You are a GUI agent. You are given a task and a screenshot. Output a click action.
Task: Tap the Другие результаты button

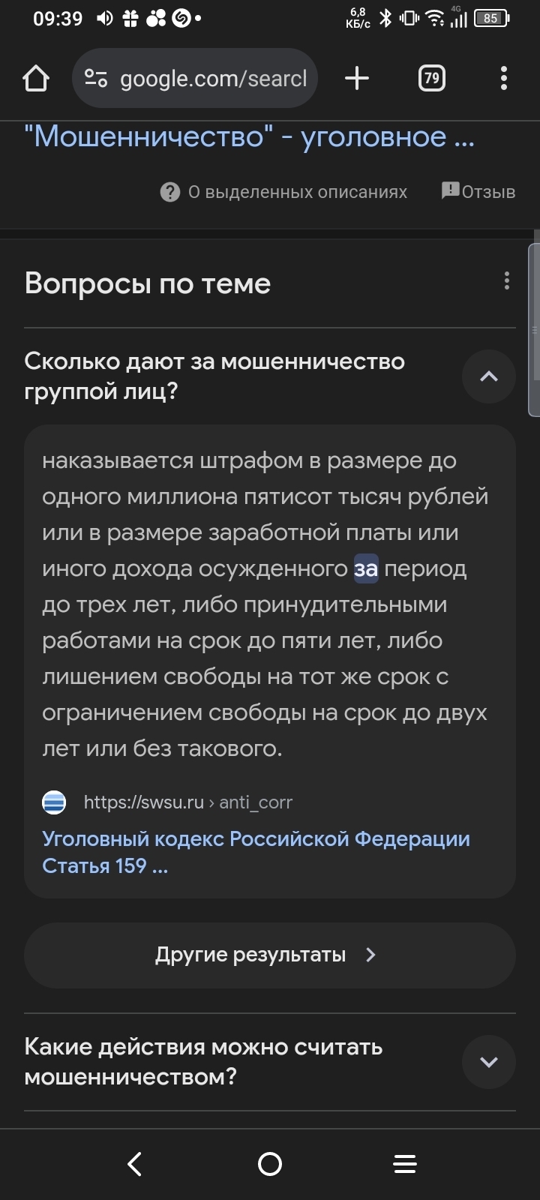(270, 955)
